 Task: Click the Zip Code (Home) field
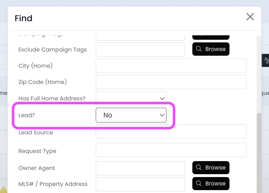[x=171, y=82]
